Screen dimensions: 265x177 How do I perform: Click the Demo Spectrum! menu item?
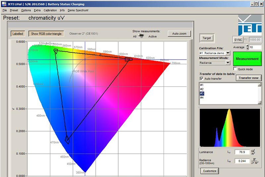[78, 10]
